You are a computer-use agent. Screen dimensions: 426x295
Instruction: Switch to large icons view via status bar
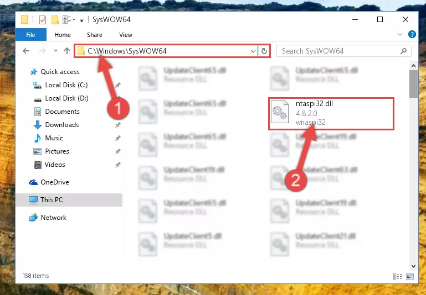tap(410, 276)
